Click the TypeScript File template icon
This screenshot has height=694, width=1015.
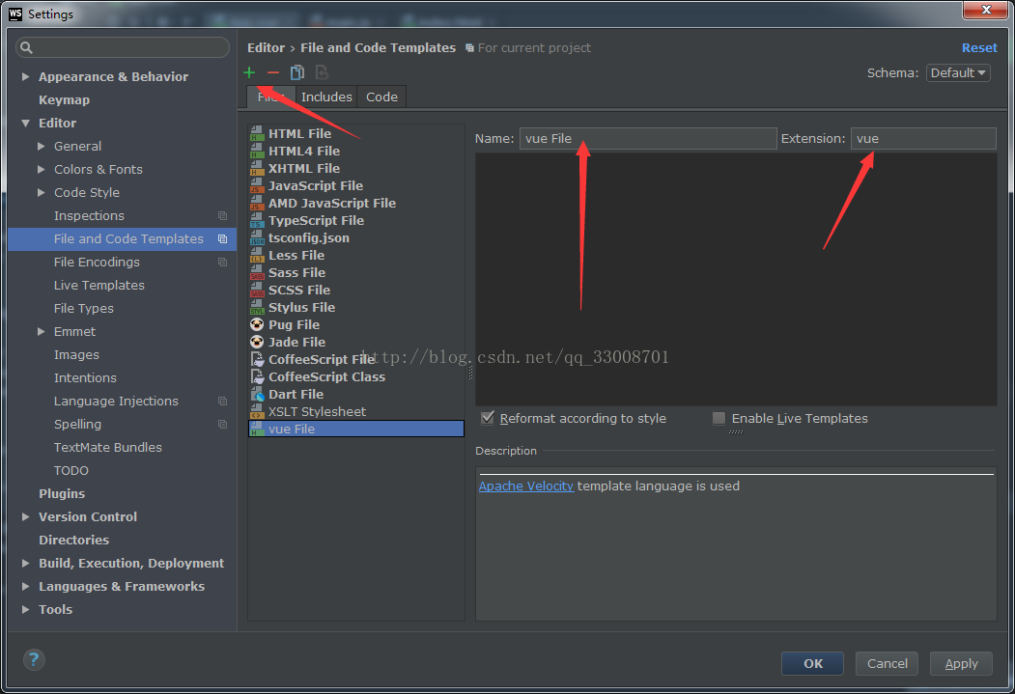click(257, 220)
